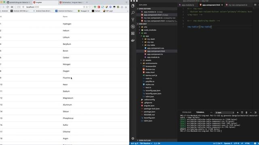Split the editor with the split icon
This screenshot has height=145, width=259.
(255, 5)
